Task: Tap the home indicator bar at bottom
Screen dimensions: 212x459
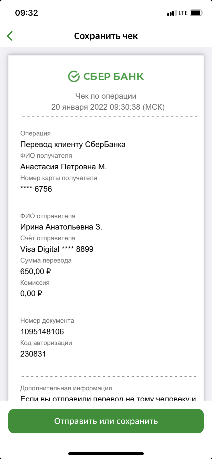Action: tap(106, 454)
